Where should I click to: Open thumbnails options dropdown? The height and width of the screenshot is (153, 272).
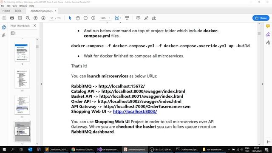pos(14,33)
